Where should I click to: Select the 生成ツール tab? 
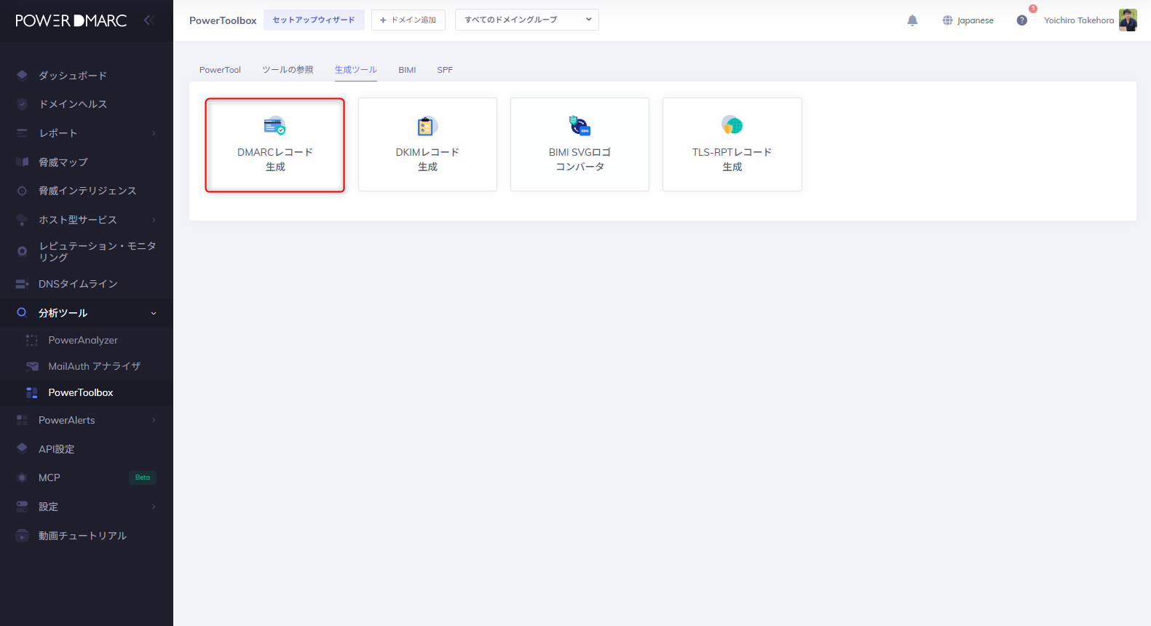point(356,70)
